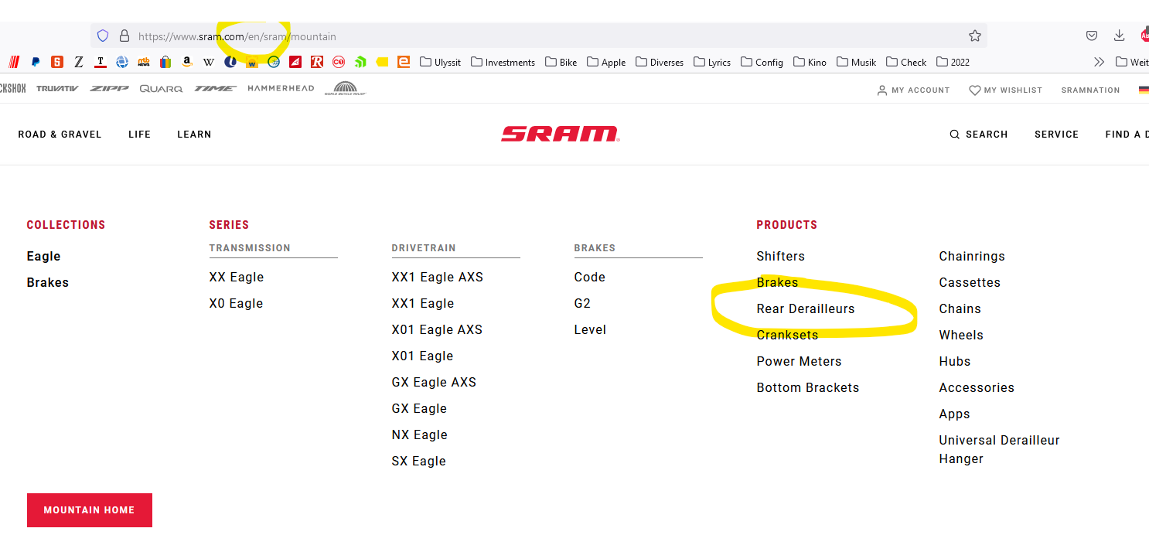Click the padlock site security icon
This screenshot has height=535, width=1149.
point(124,36)
